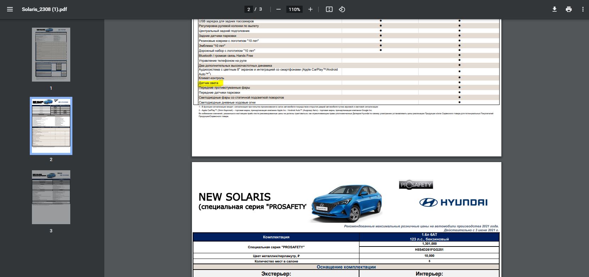Edit the current page number field
589x277 pixels.
248,9
